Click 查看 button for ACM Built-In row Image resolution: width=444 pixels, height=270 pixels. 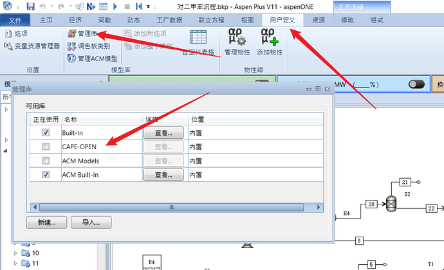coord(163,175)
